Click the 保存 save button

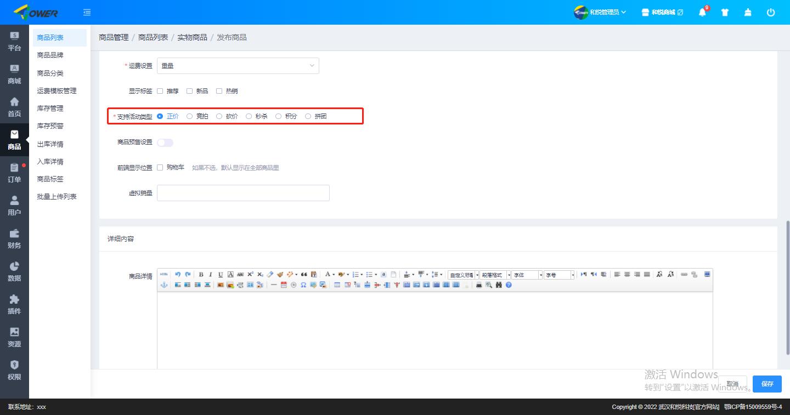[767, 384]
